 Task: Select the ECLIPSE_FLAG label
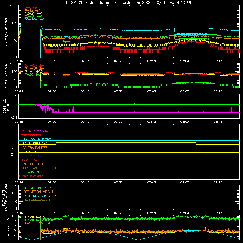tap(33, 156)
